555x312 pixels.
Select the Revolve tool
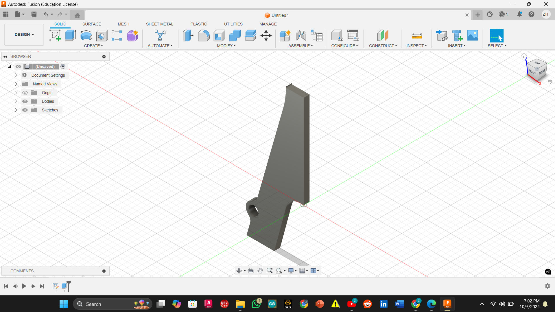(86, 36)
